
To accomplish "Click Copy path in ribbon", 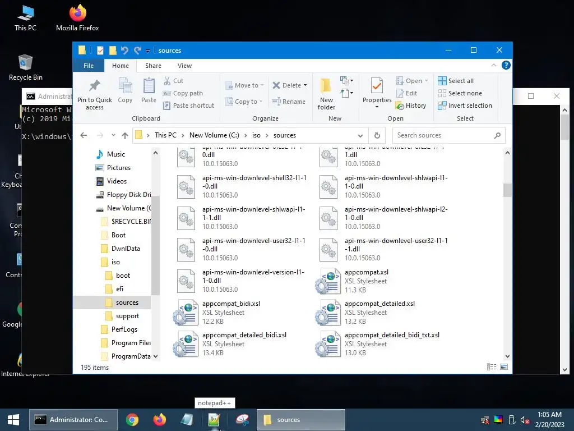I will click(x=183, y=93).
